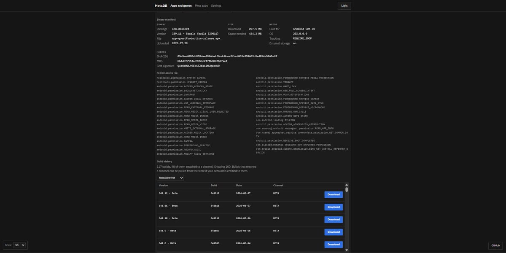Click the com.android.vending.BILLING entry
The width and height of the screenshot is (506, 253).
(275, 120)
